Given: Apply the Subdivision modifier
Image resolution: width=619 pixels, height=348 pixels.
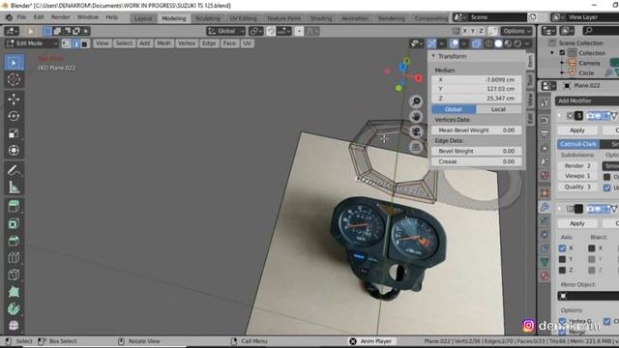Looking at the screenshot, I should point(577,130).
